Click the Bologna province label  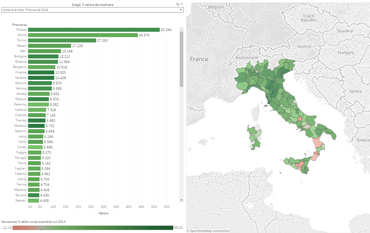point(20,56)
